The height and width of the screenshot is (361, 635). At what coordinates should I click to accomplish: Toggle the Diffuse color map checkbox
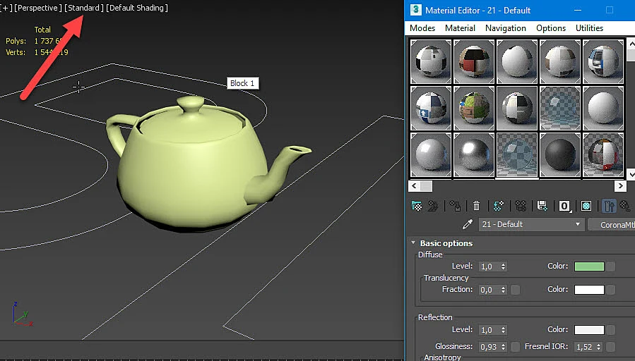click(x=611, y=267)
